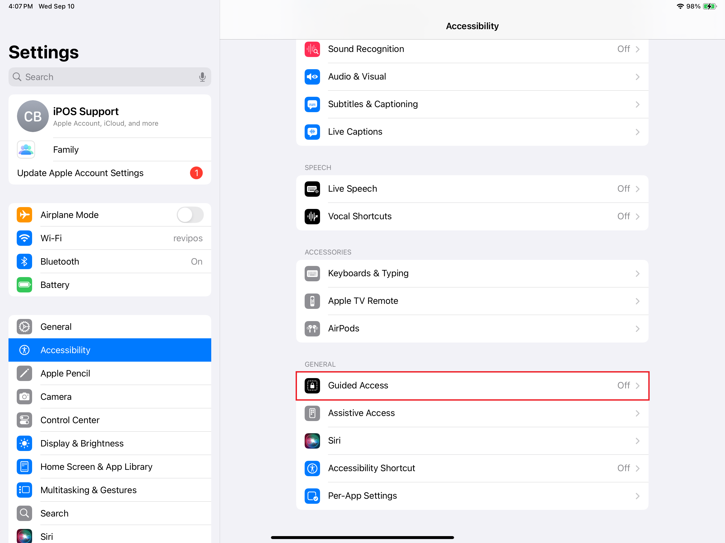Open the iPOS Support Apple Account

point(110,116)
